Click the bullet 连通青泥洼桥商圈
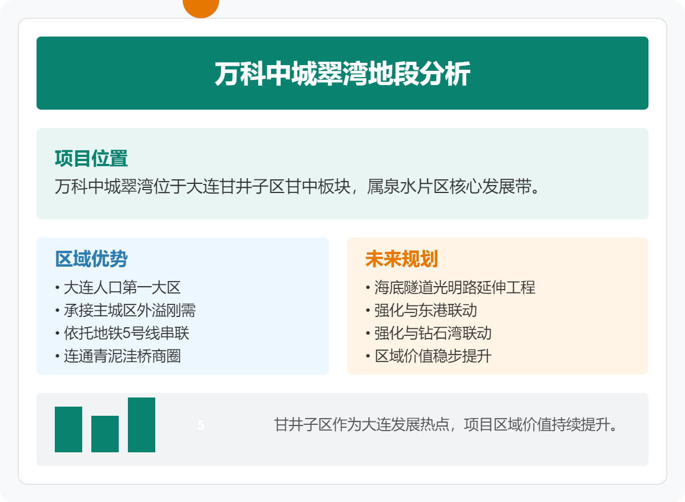 (x=118, y=356)
